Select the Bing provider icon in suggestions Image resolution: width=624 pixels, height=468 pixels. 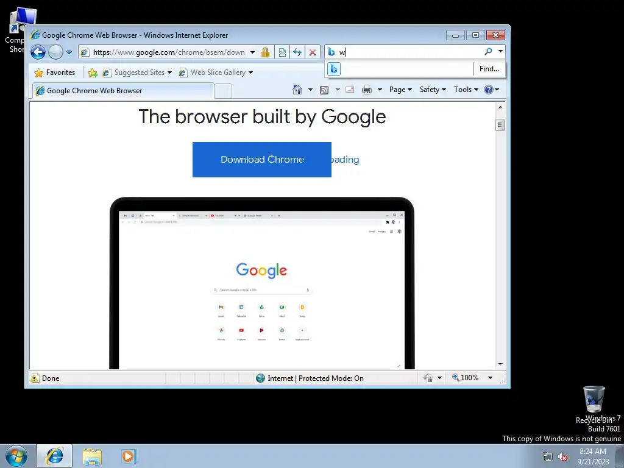(x=334, y=69)
